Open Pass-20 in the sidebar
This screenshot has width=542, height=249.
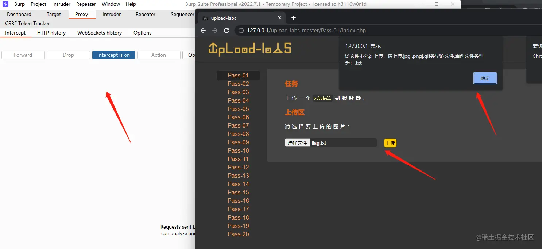point(238,234)
